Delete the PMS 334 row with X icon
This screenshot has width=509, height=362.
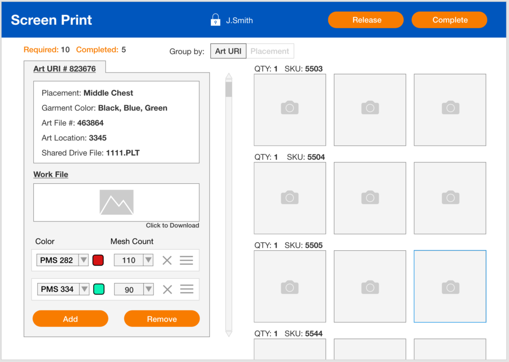[x=167, y=290]
